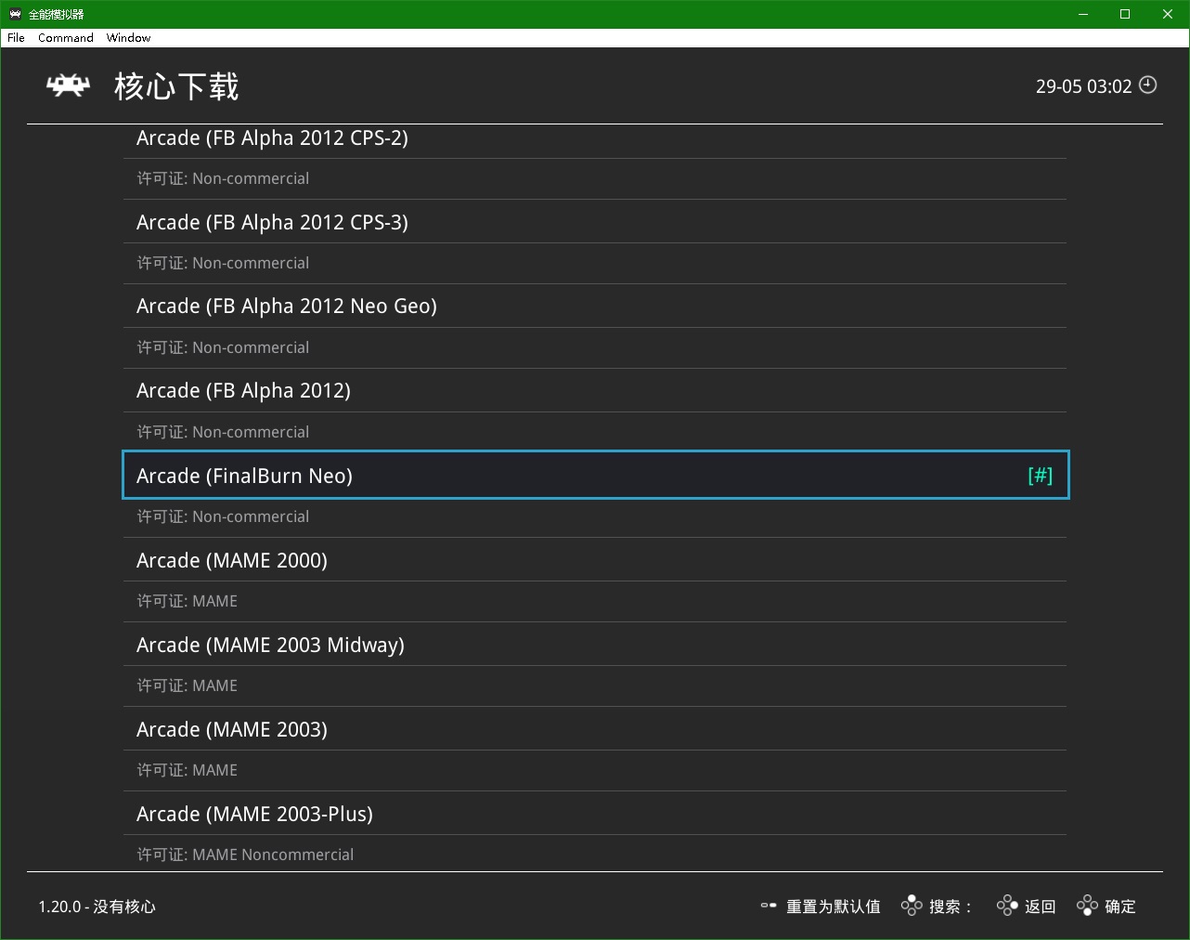Open the File menu
Image resolution: width=1190 pixels, height=940 pixels.
point(16,38)
